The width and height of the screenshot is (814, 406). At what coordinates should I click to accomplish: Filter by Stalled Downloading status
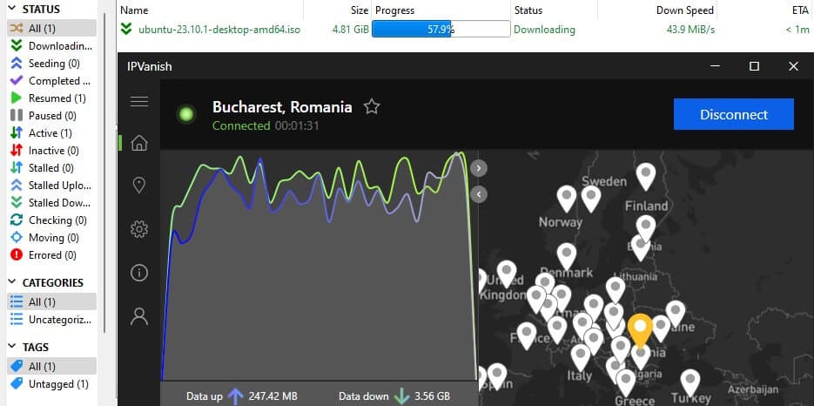51,202
